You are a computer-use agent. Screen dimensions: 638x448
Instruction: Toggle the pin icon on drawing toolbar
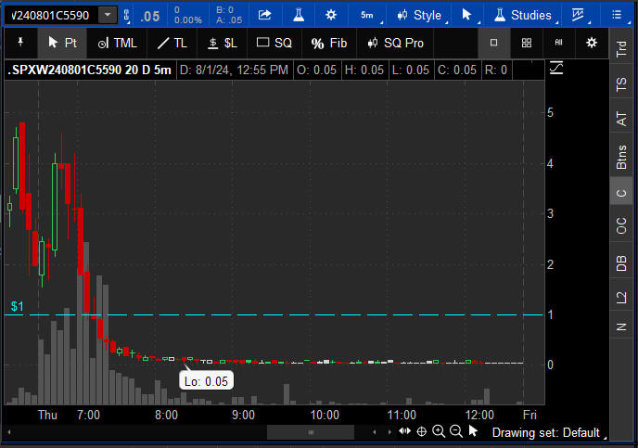click(x=20, y=43)
